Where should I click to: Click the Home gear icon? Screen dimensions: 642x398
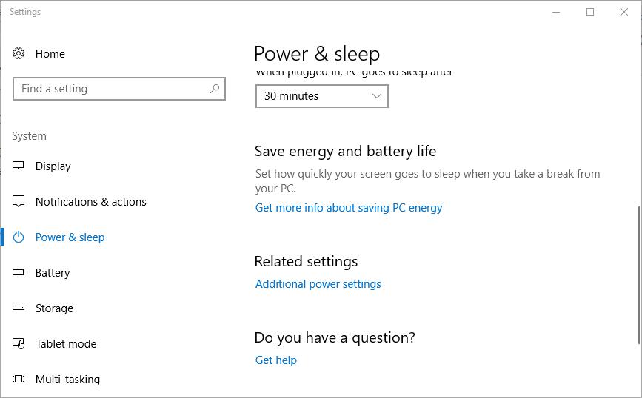[19, 53]
